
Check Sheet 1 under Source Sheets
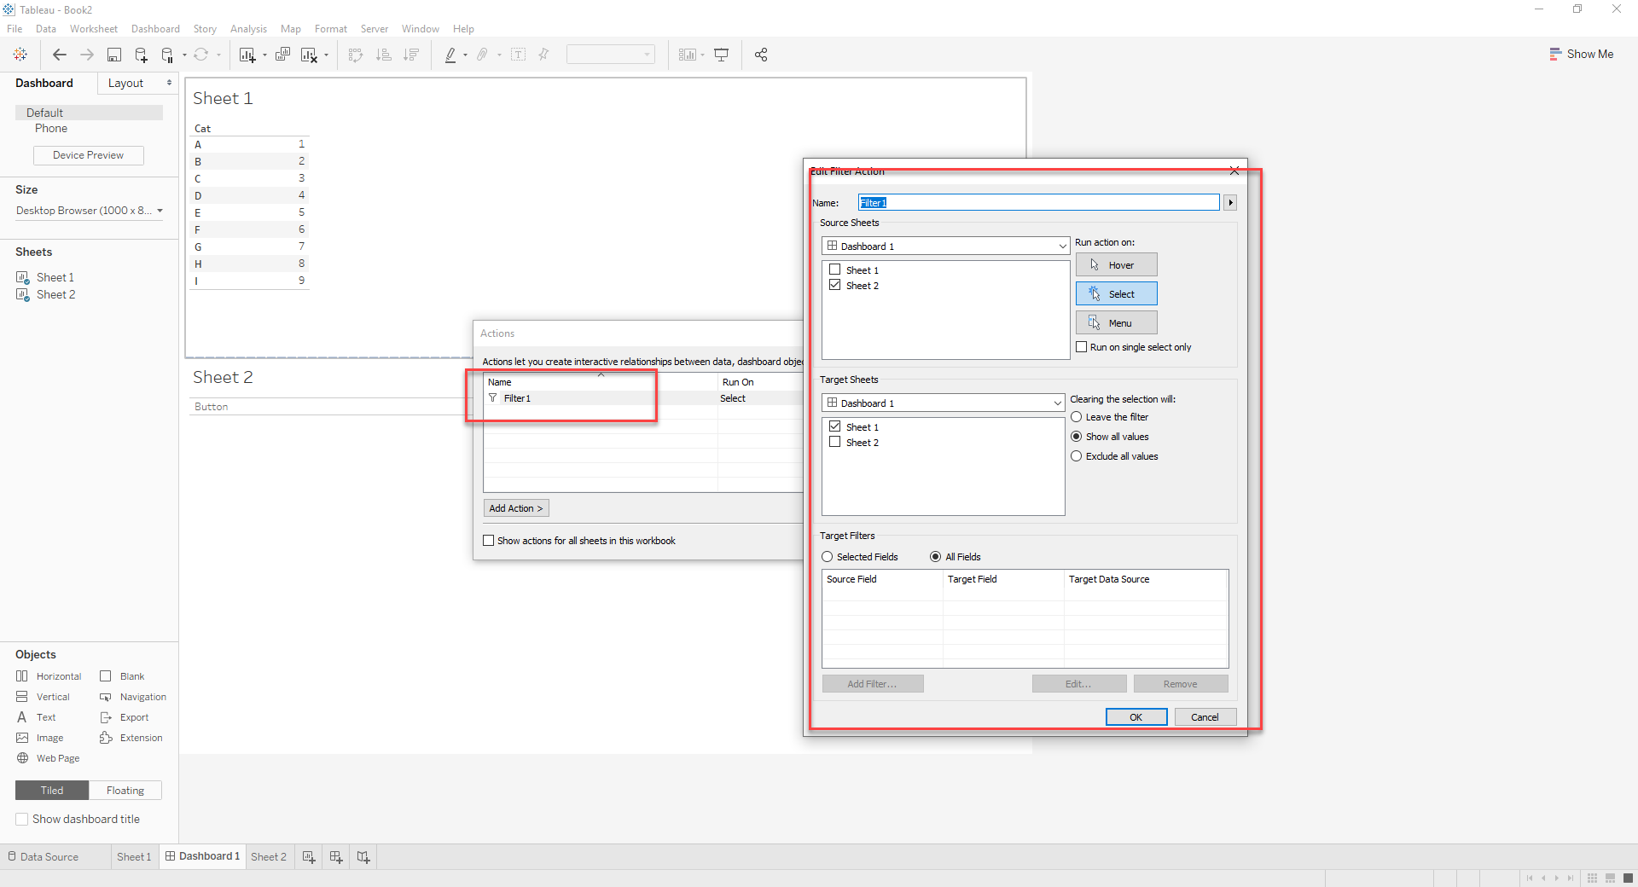(835, 270)
